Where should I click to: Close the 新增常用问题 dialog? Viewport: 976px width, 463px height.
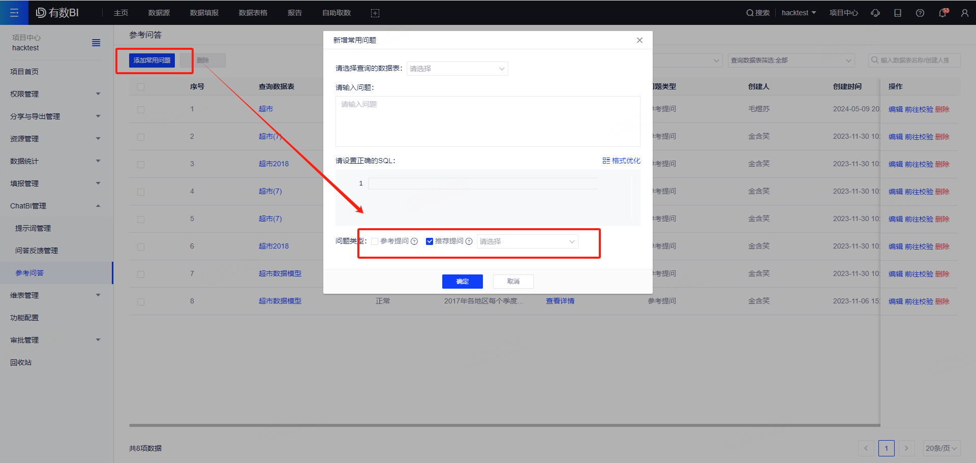639,40
